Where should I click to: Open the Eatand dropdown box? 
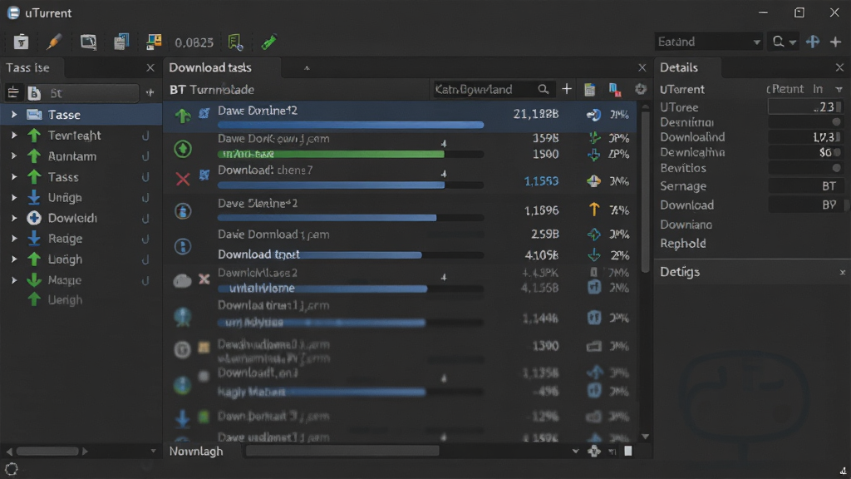point(708,42)
